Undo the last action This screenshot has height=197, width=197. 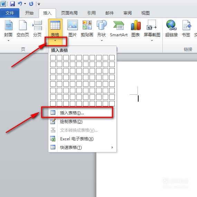(x=20, y=4)
